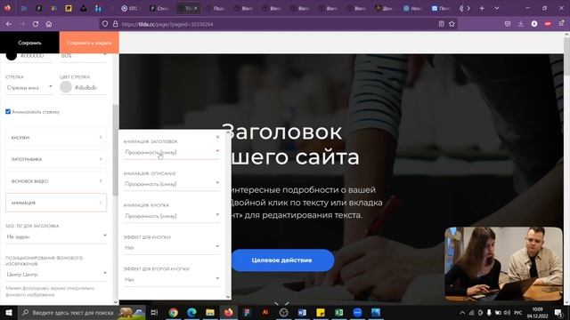The width and height of the screenshot is (570, 320).
Task: Open the Анимация: описание dropdown
Action: (172, 184)
